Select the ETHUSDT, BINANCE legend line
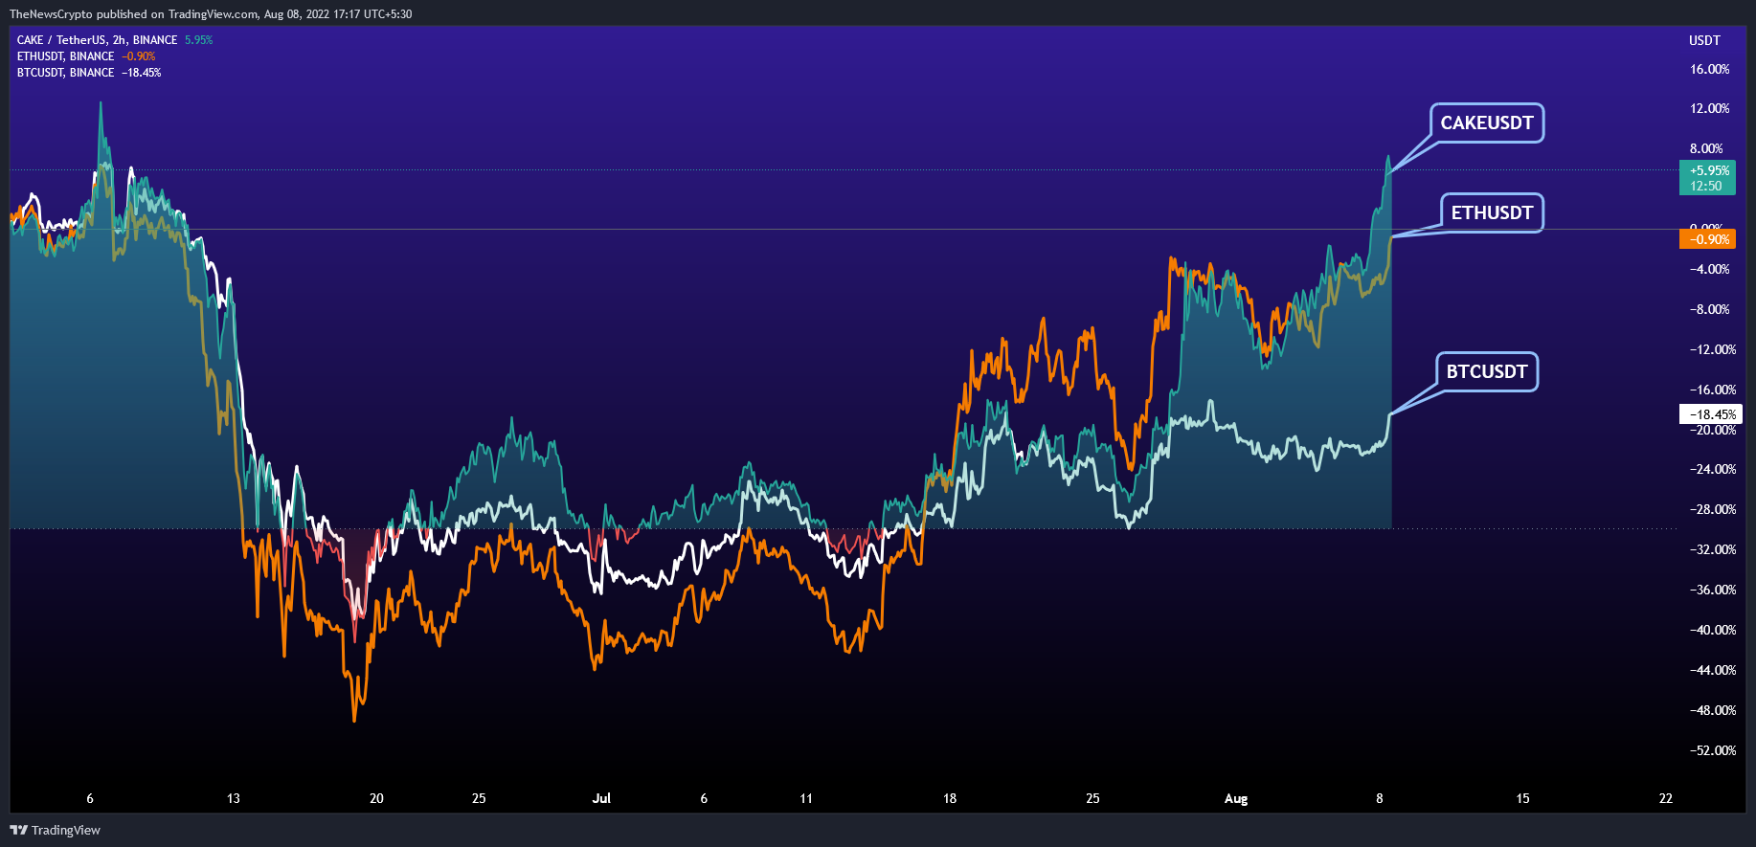Screen dimensions: 1756x847 [x=86, y=56]
